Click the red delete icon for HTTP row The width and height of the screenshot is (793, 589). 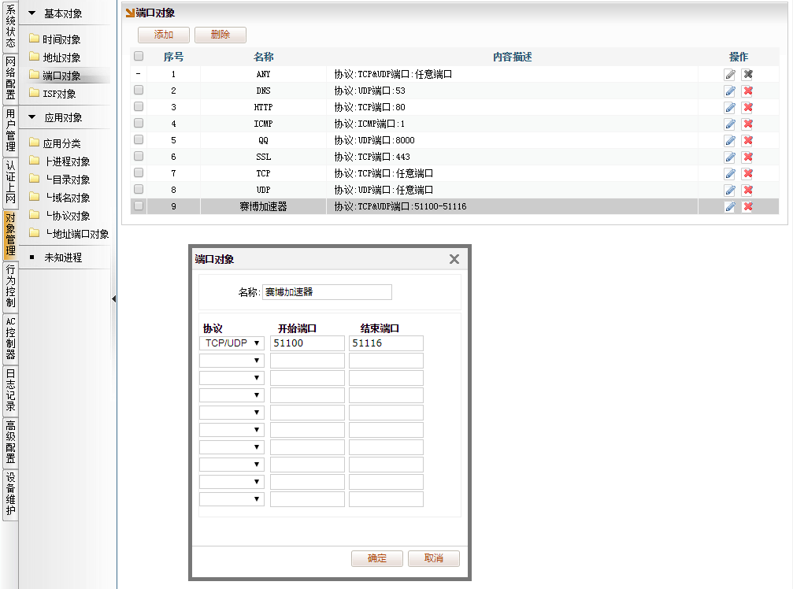click(x=747, y=107)
